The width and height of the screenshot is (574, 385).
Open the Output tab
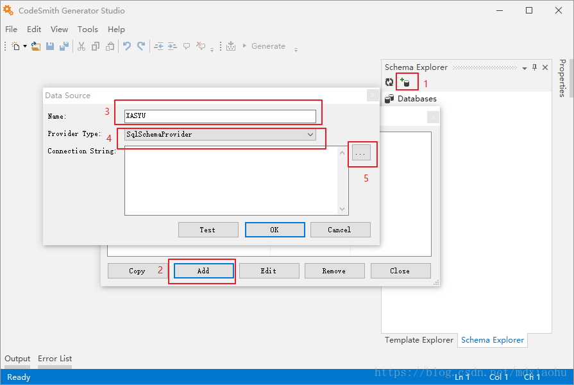(x=17, y=359)
